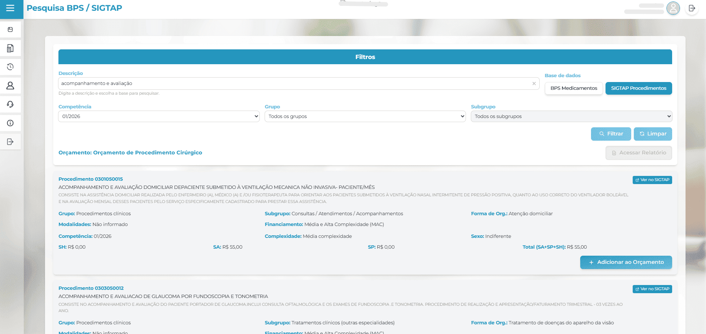Viewport: 706px width, 334px height.
Task: Click the Total (SA+SP+SH): R$ 55,00 value
Action: coord(555,247)
